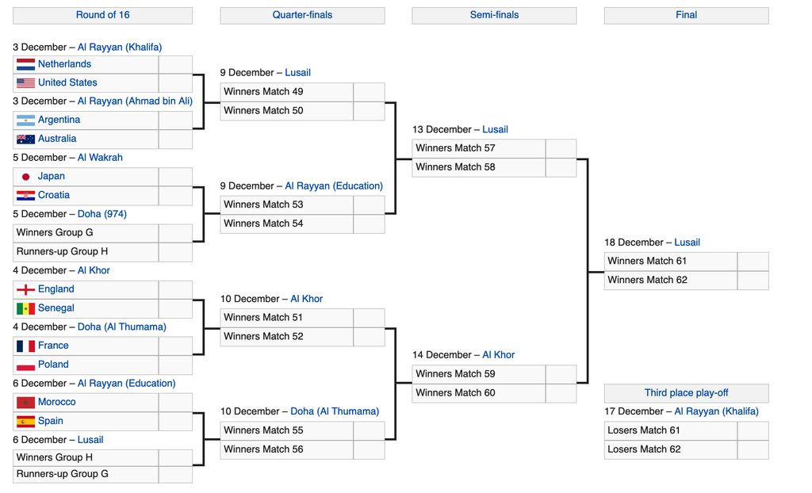
Task: Click the Winners Match 61 cell
Action: [x=671, y=262]
